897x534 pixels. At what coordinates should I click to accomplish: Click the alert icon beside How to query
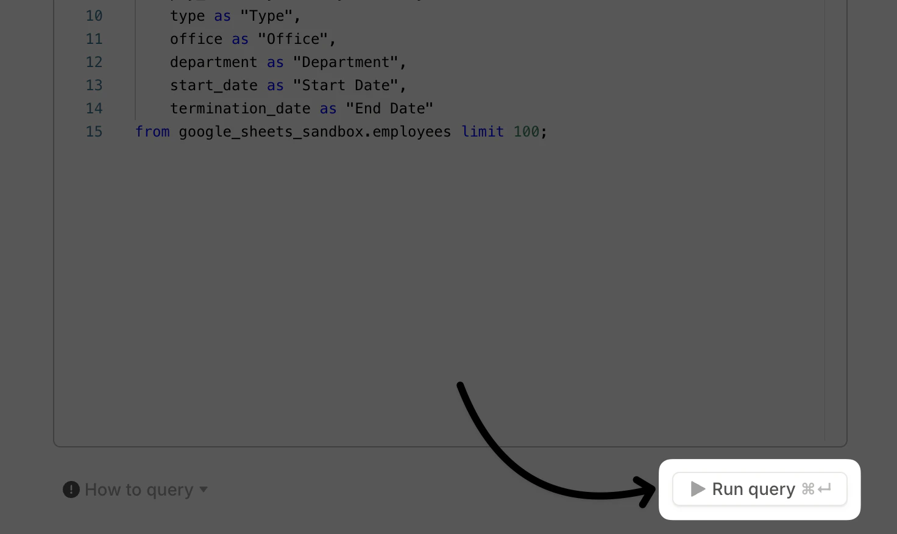(71, 489)
